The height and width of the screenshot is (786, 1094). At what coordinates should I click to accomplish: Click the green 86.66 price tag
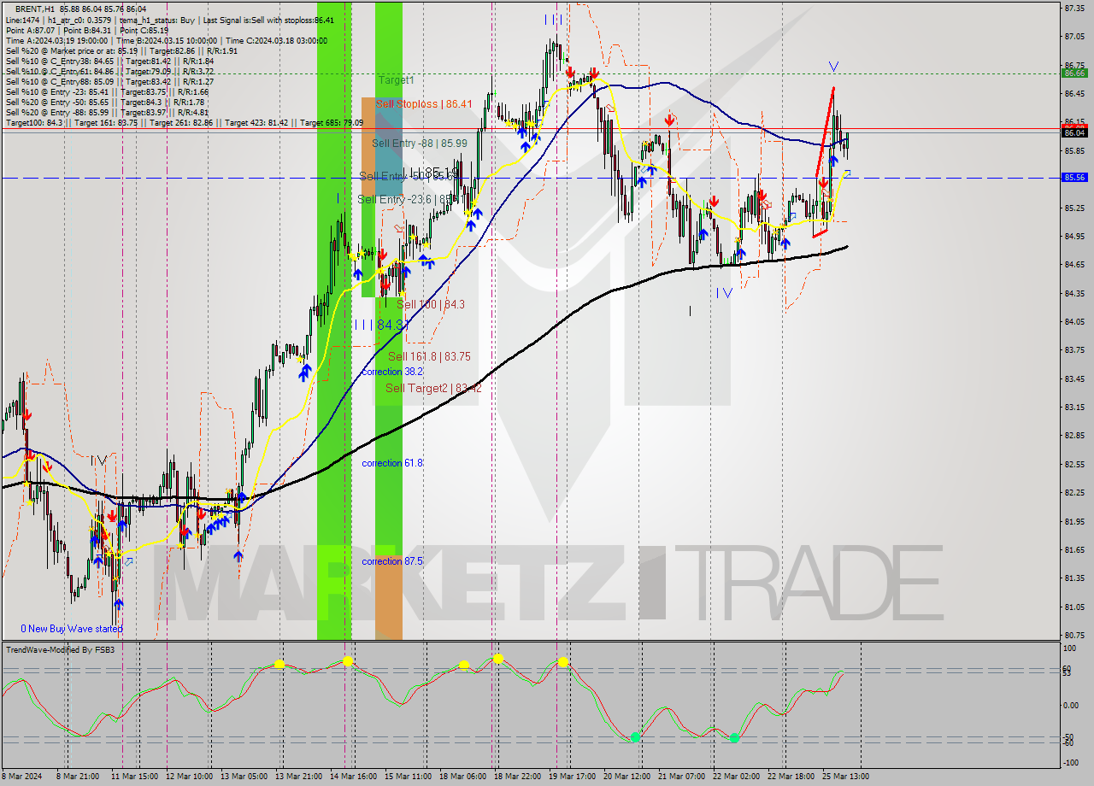1074,73
